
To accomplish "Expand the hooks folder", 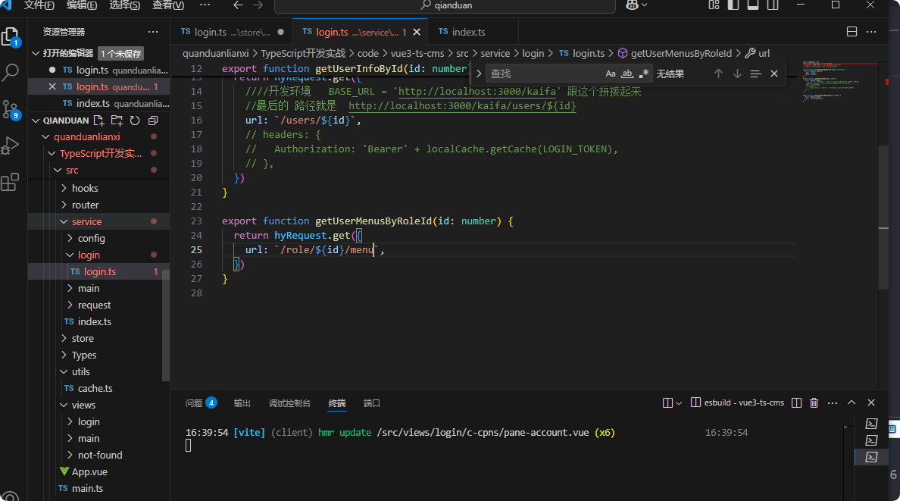I will point(84,188).
